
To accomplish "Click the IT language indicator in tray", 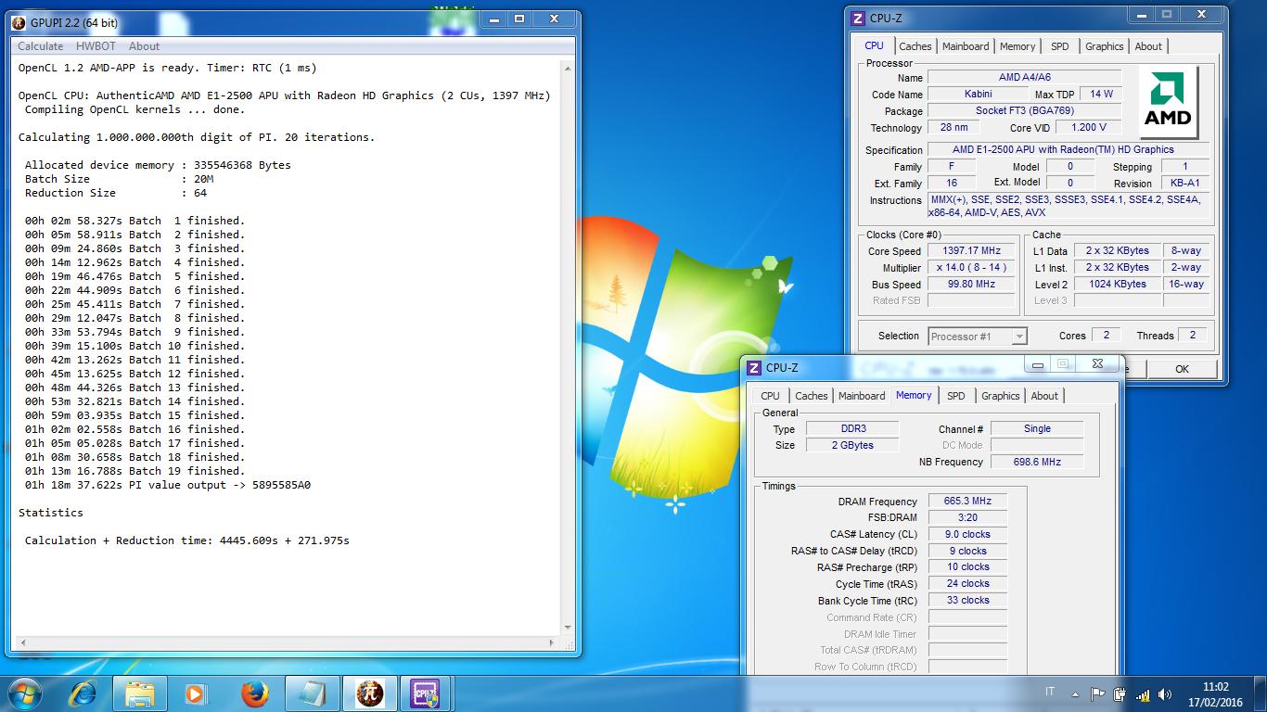I will (1050, 692).
